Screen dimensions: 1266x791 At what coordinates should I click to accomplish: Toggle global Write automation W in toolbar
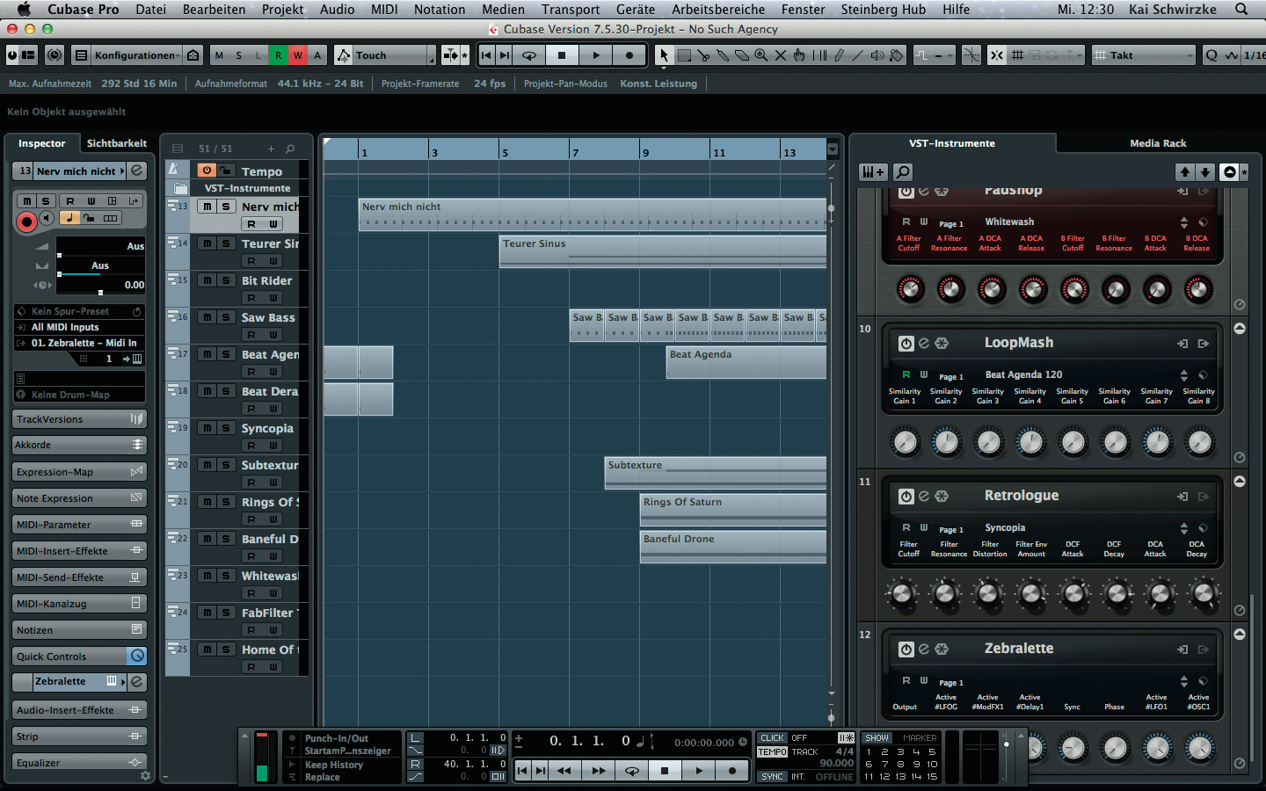click(298, 55)
